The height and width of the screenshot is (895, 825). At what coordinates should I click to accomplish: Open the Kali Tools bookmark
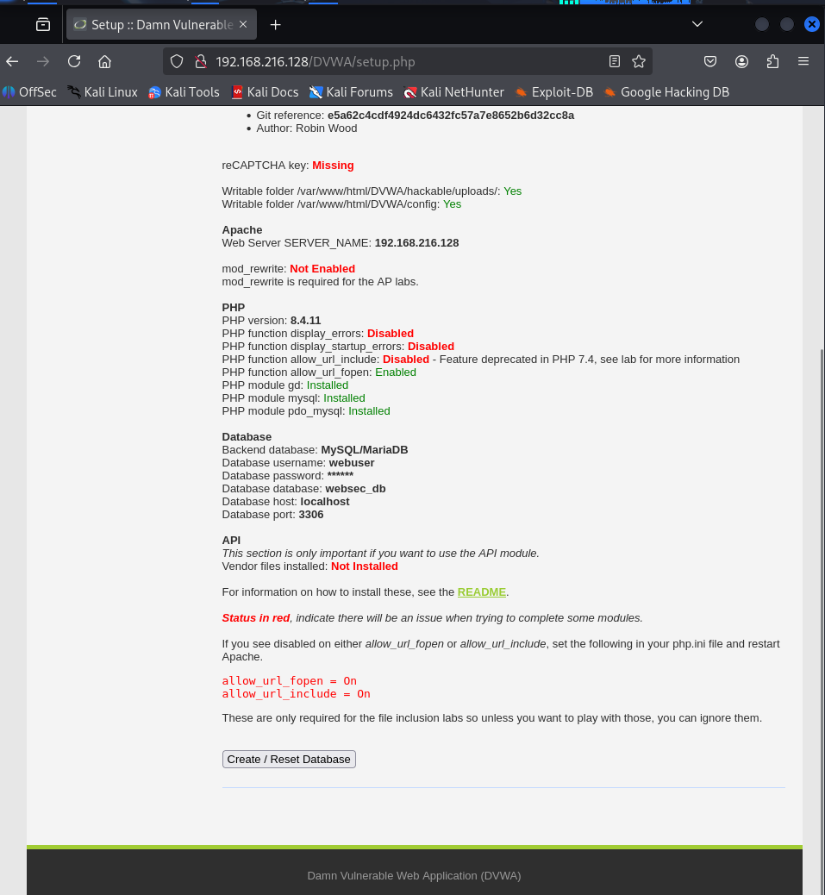tap(184, 92)
